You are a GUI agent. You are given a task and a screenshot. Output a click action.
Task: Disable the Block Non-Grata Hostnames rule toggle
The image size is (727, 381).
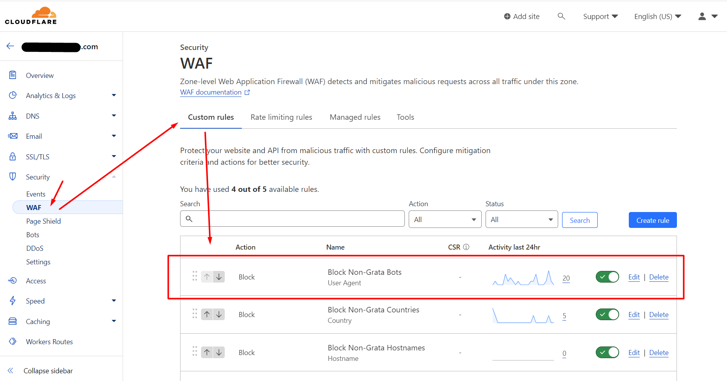pos(607,352)
